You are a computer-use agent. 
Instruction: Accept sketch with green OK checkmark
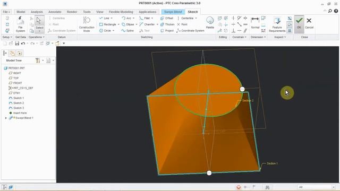(299, 23)
